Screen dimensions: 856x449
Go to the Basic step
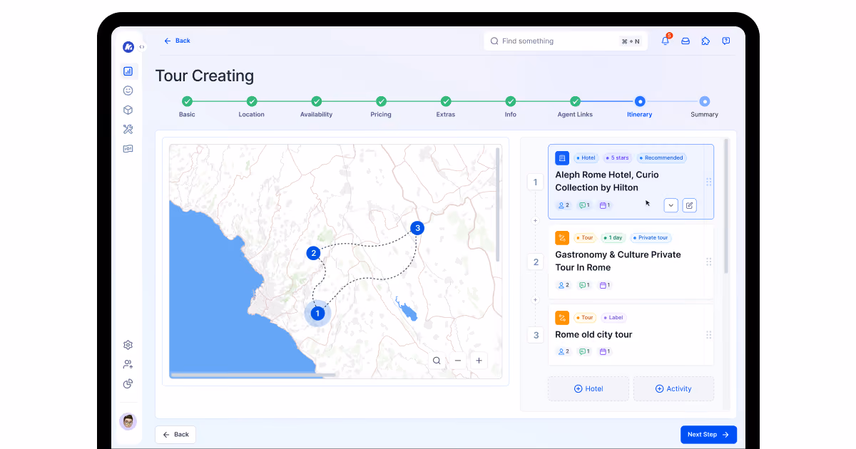[x=187, y=101]
